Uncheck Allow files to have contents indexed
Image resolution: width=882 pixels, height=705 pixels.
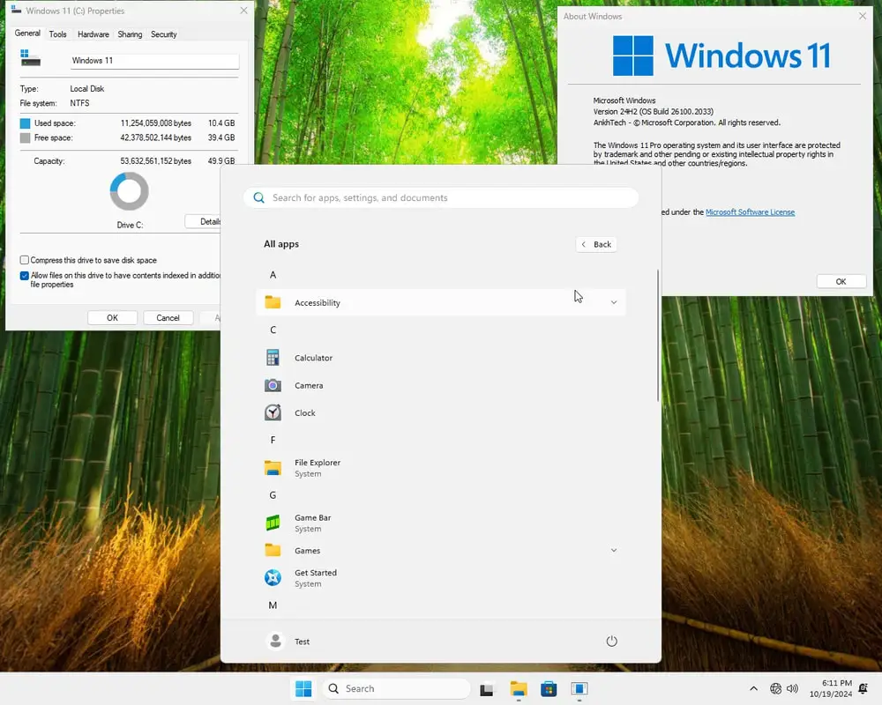tap(25, 276)
